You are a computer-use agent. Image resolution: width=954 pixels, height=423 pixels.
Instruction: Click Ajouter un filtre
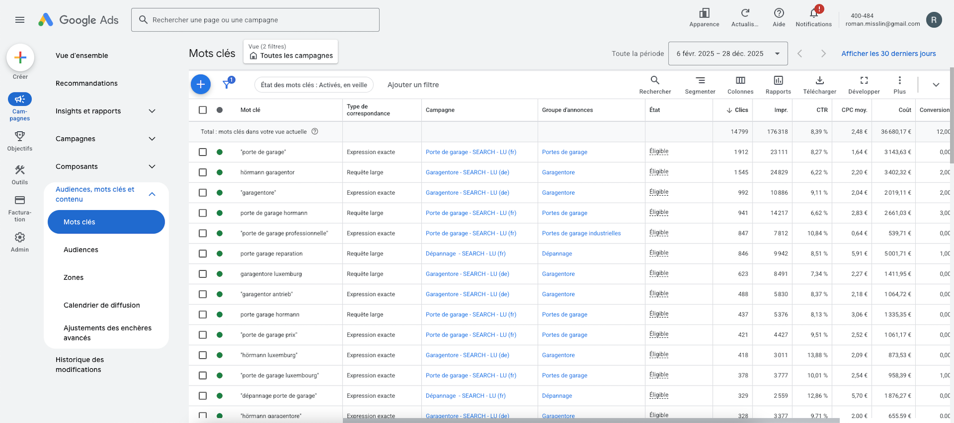pyautogui.click(x=413, y=85)
